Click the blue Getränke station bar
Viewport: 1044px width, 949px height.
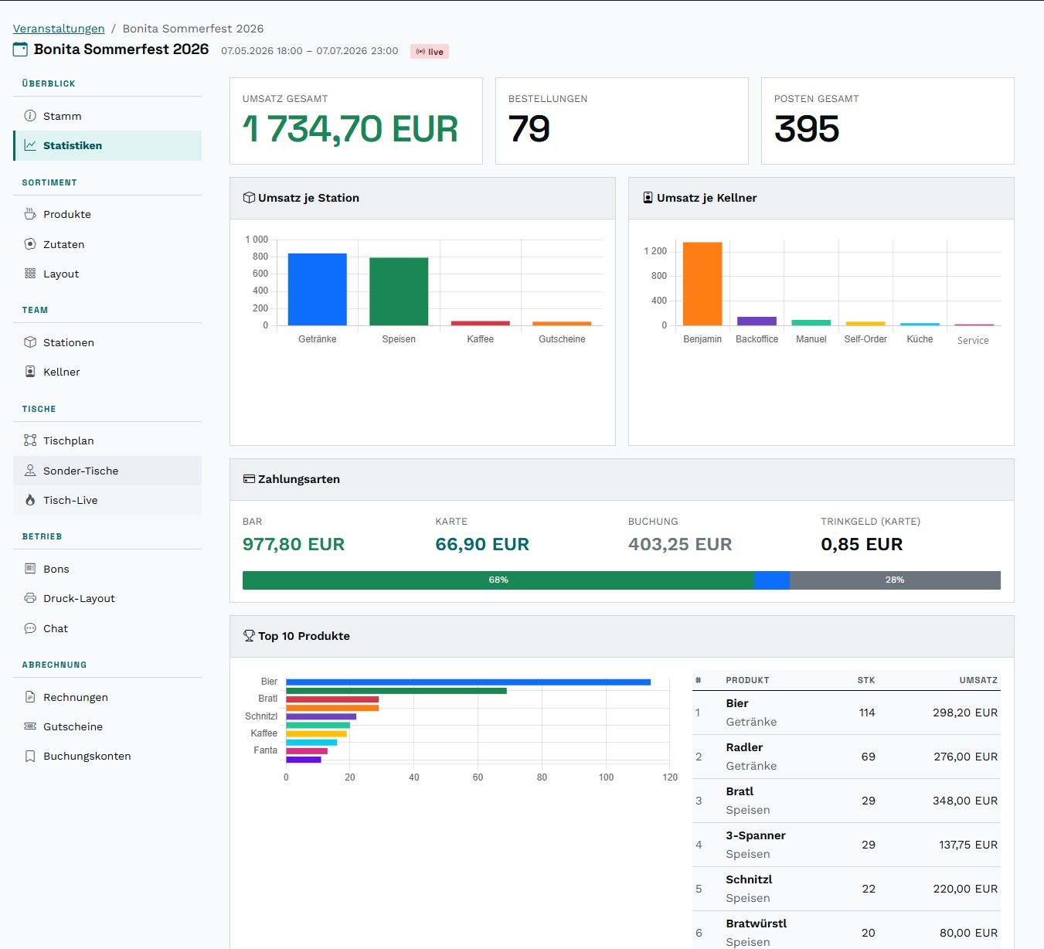[318, 289]
